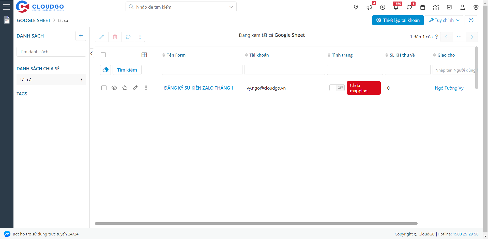
Task: Open the hamburger main menu
Action: (7, 7)
